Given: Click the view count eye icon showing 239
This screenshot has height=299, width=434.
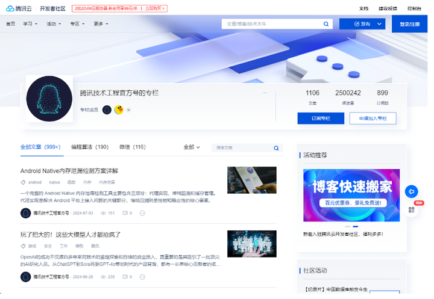Looking at the screenshot, I should [x=103, y=277].
